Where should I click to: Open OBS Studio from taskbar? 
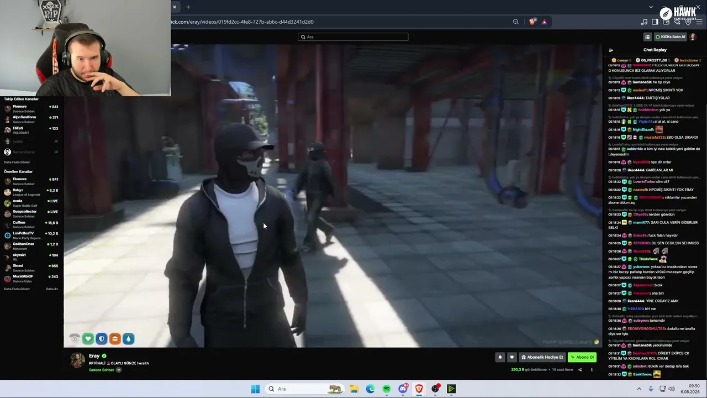click(435, 389)
